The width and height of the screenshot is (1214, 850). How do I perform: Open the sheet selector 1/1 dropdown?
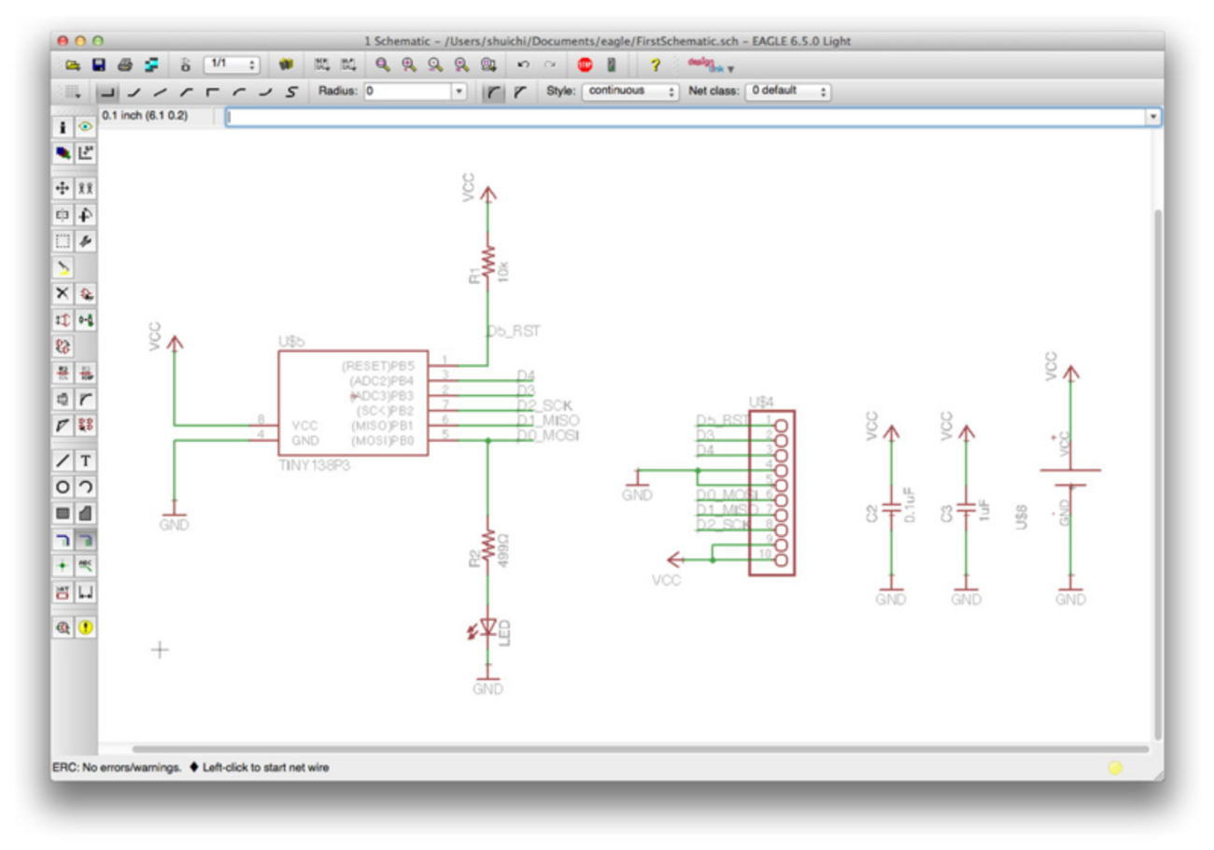231,65
